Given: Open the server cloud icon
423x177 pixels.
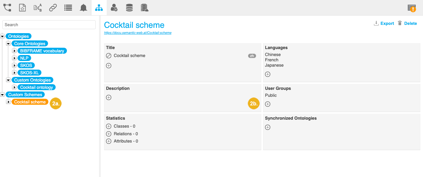Looking at the screenshot, I should pos(144,8).
